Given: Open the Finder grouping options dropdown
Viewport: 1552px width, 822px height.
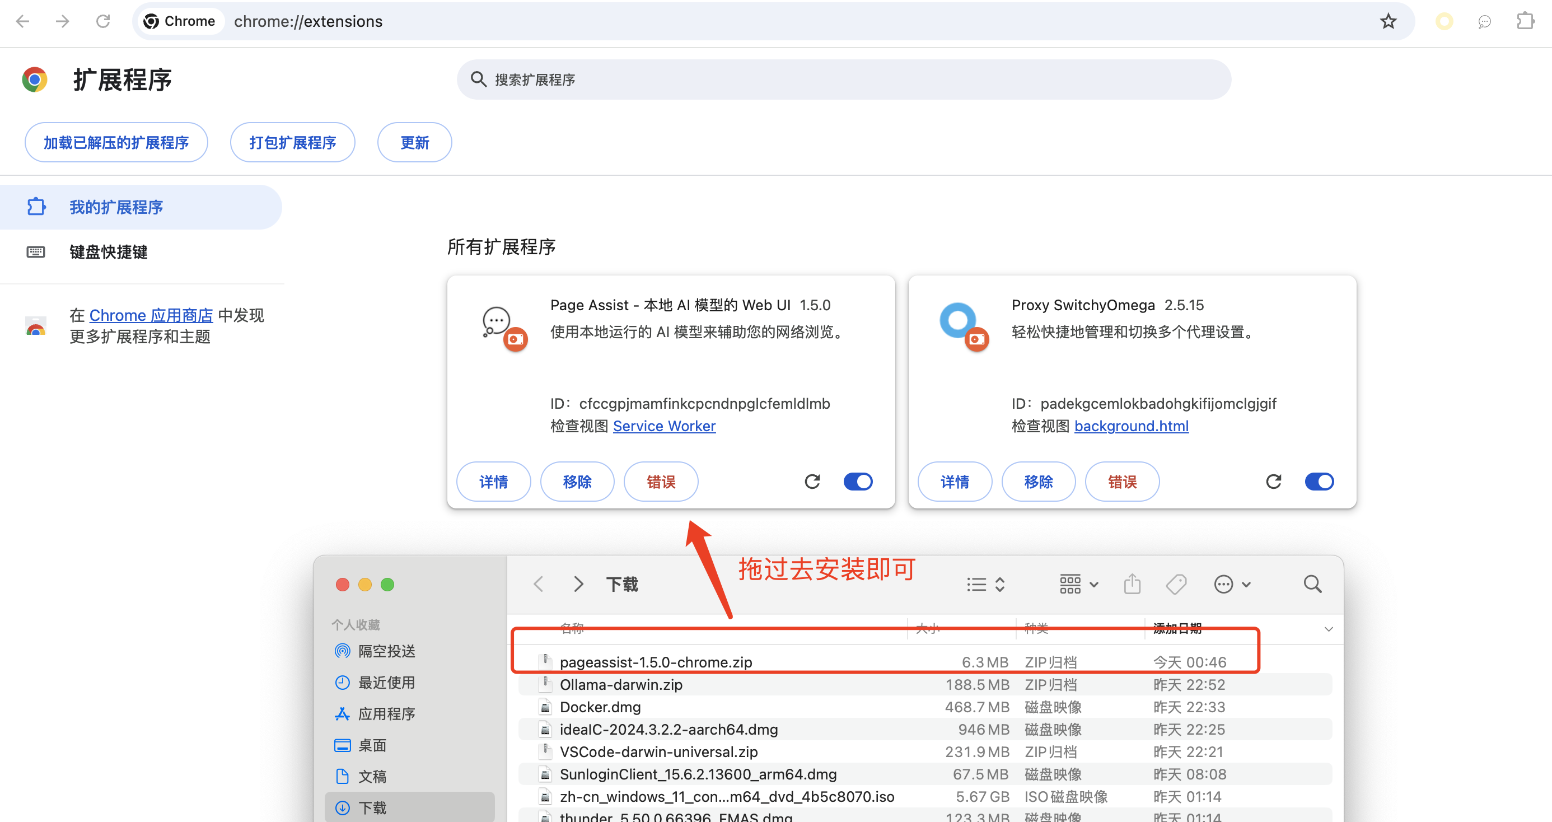Looking at the screenshot, I should click(x=1078, y=584).
